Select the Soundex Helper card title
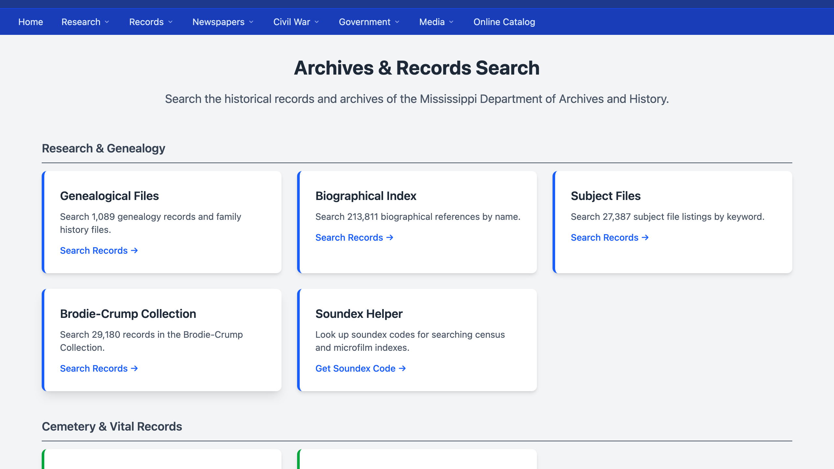 [x=359, y=314]
